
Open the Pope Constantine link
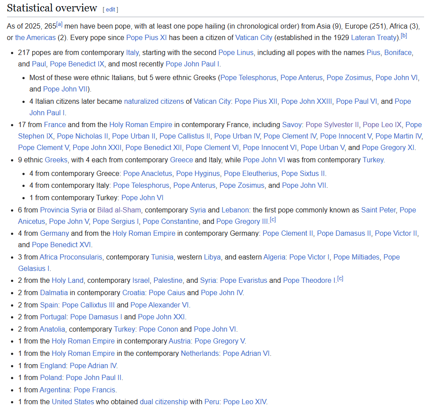pyautogui.click(x=171, y=222)
